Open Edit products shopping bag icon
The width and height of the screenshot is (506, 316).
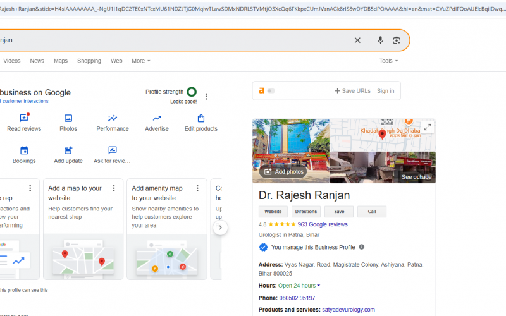pos(201,118)
